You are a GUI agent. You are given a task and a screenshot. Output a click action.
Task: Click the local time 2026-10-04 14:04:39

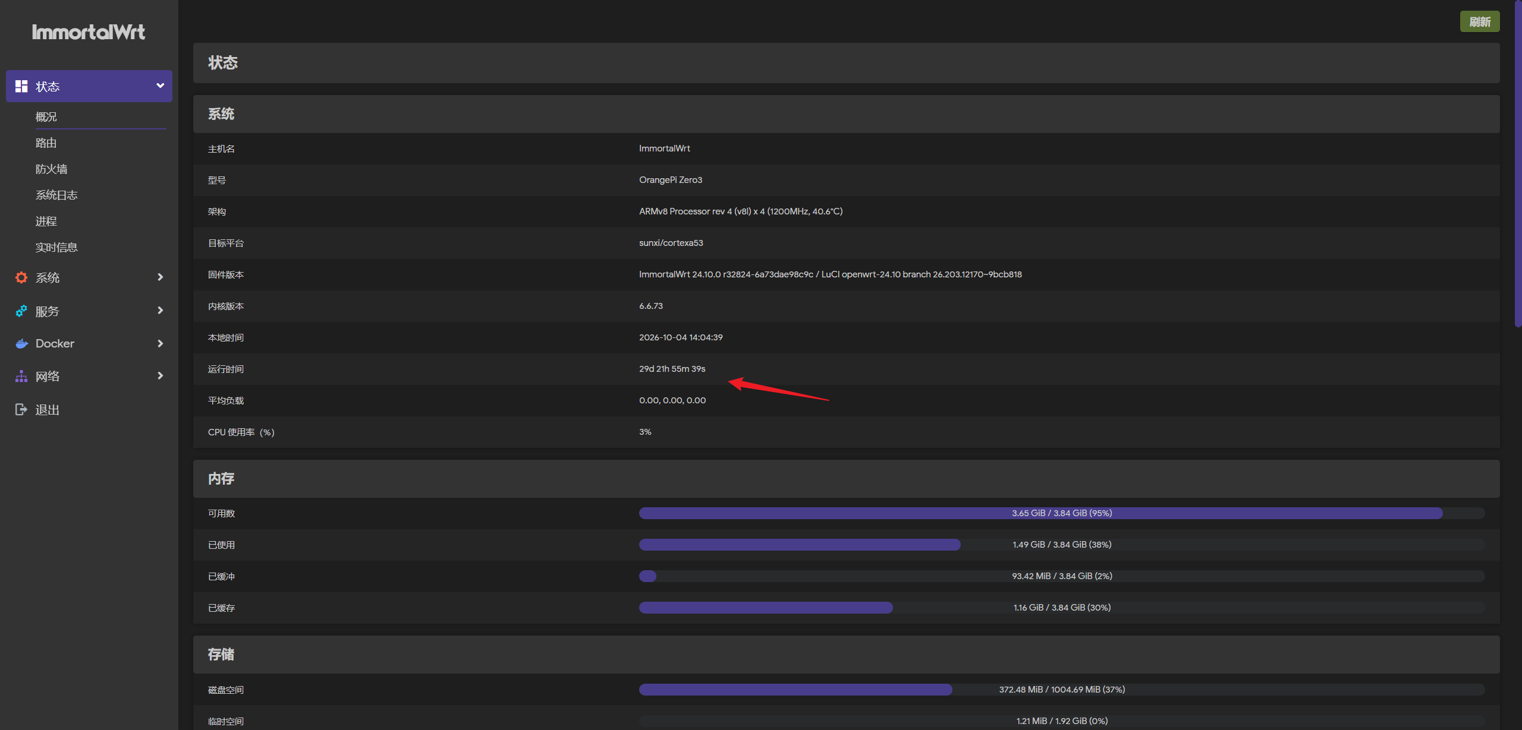pyautogui.click(x=681, y=337)
